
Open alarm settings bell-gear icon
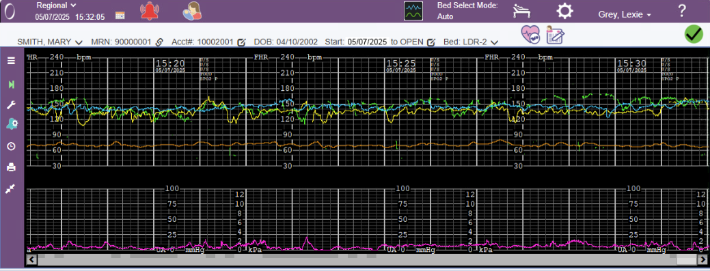(x=12, y=124)
